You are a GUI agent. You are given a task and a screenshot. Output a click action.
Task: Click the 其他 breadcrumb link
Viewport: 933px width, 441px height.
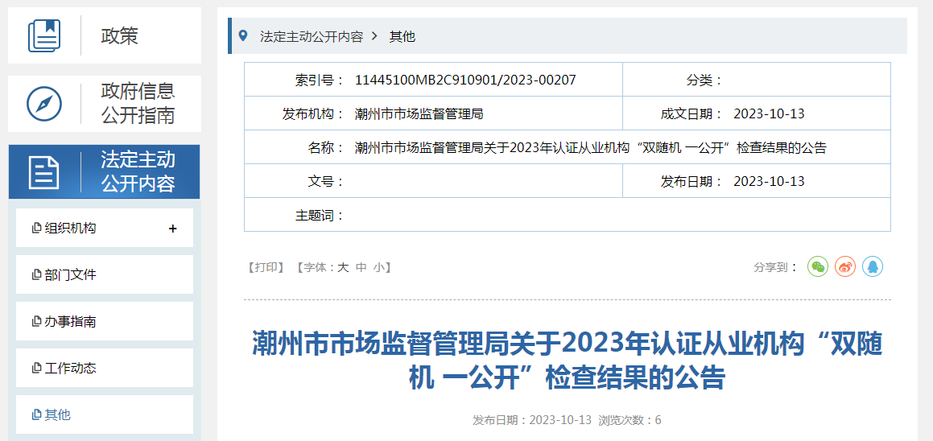coord(403,36)
